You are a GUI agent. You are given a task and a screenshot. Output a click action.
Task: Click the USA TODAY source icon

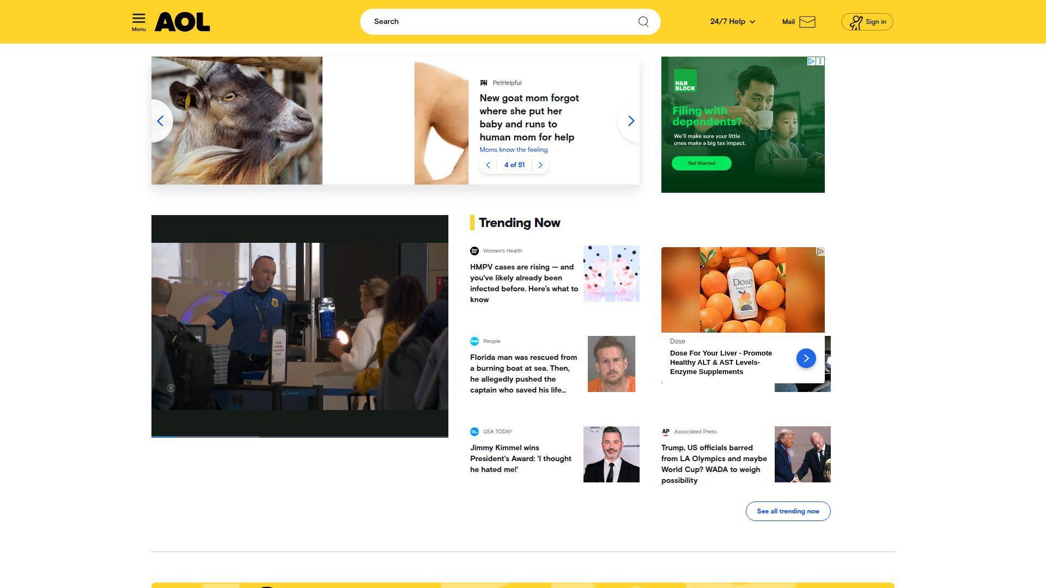pos(474,431)
